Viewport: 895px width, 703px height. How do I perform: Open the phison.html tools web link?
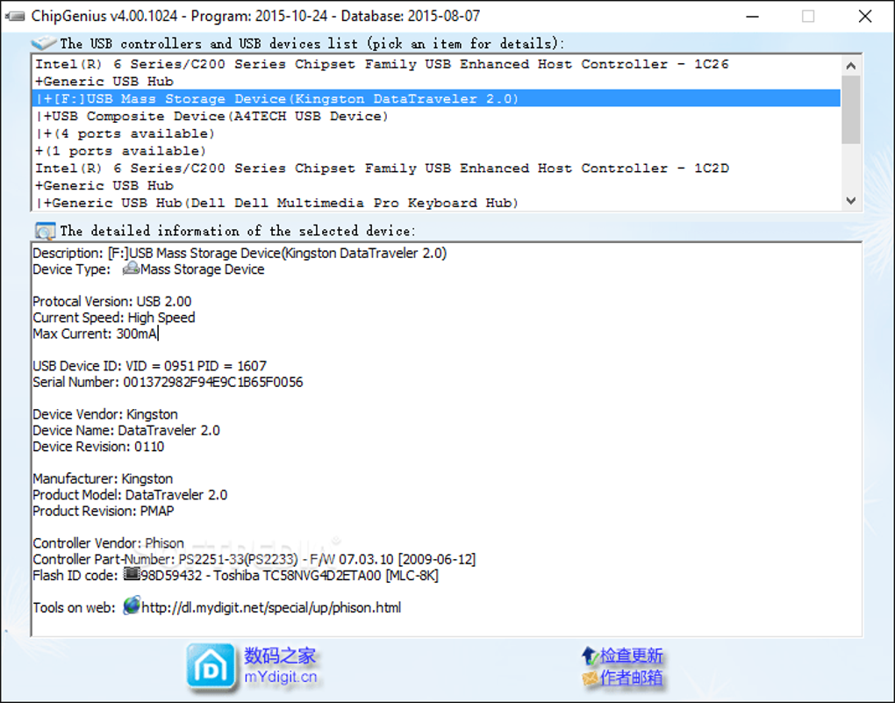click(271, 607)
